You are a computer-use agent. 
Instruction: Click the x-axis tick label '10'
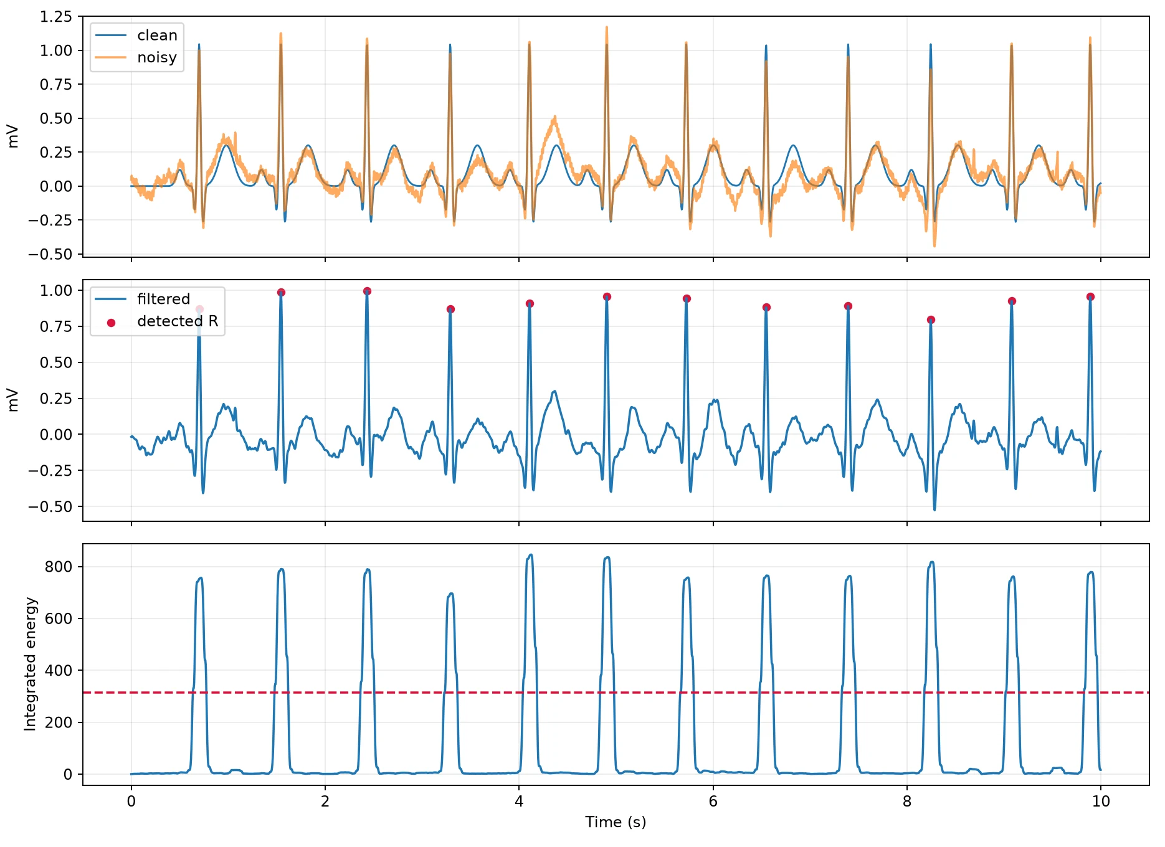pyautogui.click(x=1101, y=802)
